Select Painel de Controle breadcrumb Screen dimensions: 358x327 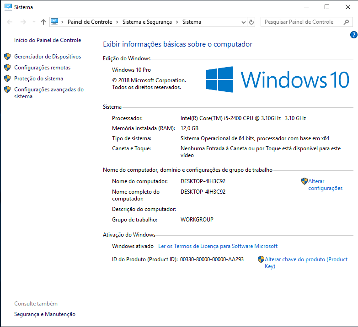coord(90,22)
